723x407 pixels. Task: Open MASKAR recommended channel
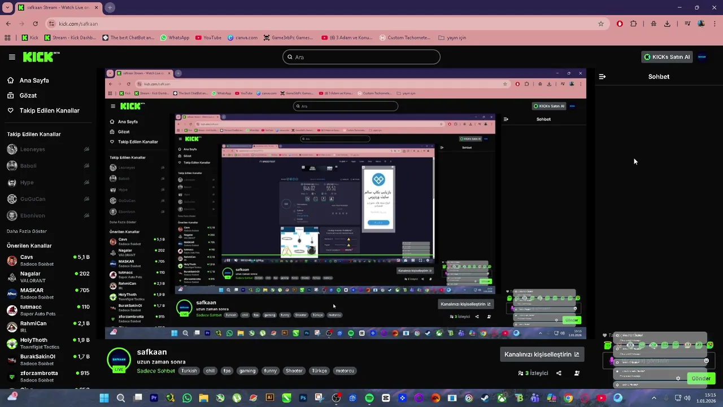48,293
